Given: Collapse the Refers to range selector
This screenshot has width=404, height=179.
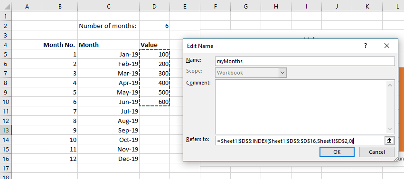Looking at the screenshot, I should (389, 141).
